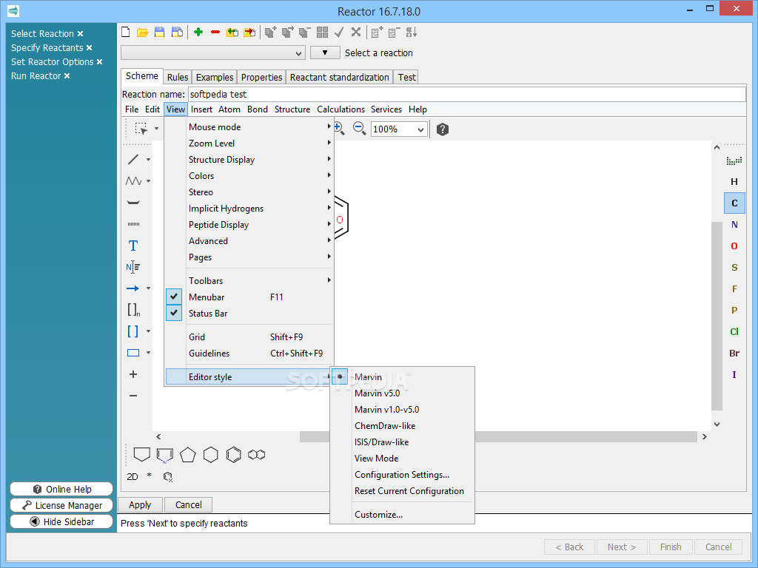Insert the cyclohexane template
The image size is (758, 568).
(211, 455)
